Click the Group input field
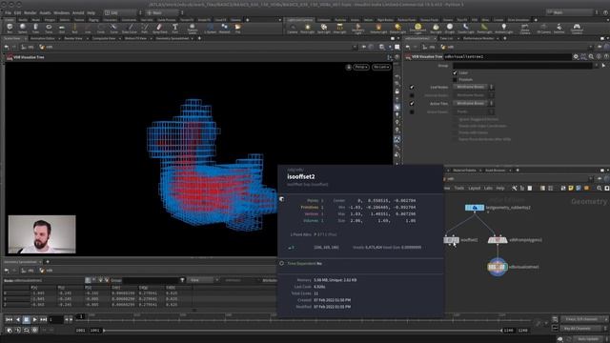This screenshot has height=343, width=610. point(522,66)
